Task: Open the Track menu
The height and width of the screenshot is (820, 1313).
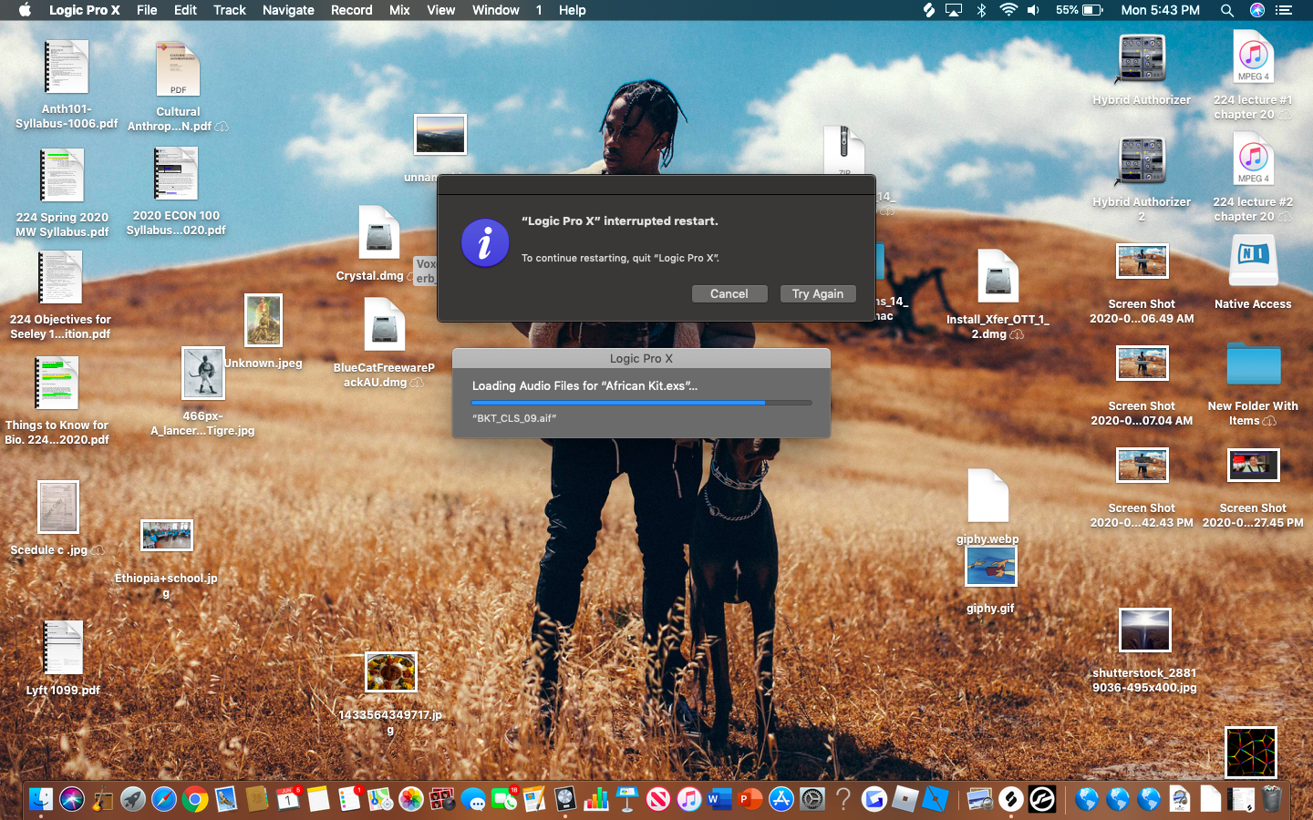Action: tap(230, 10)
